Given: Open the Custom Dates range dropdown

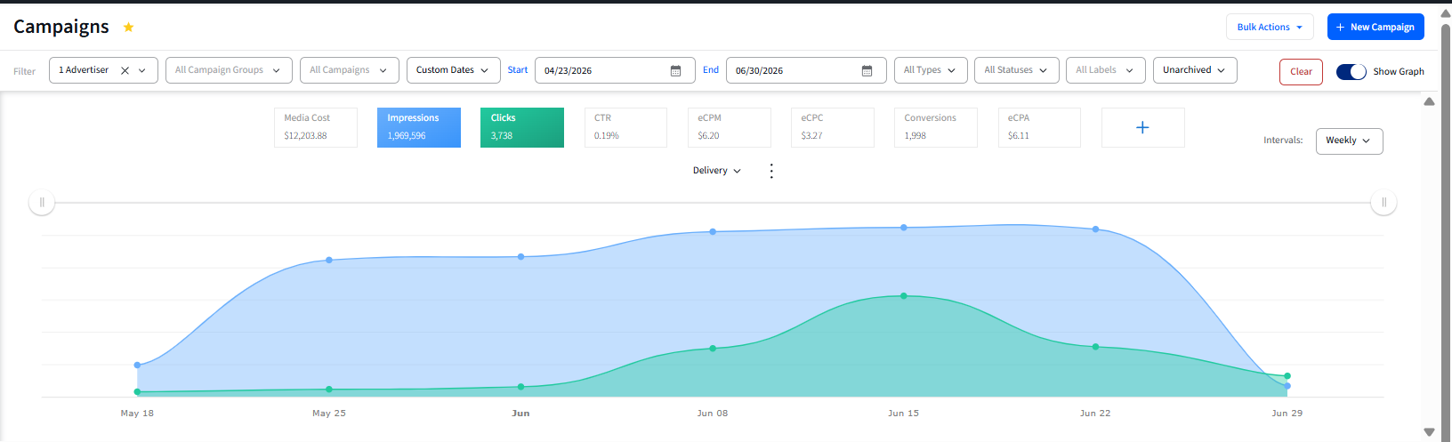Looking at the screenshot, I should click(453, 70).
